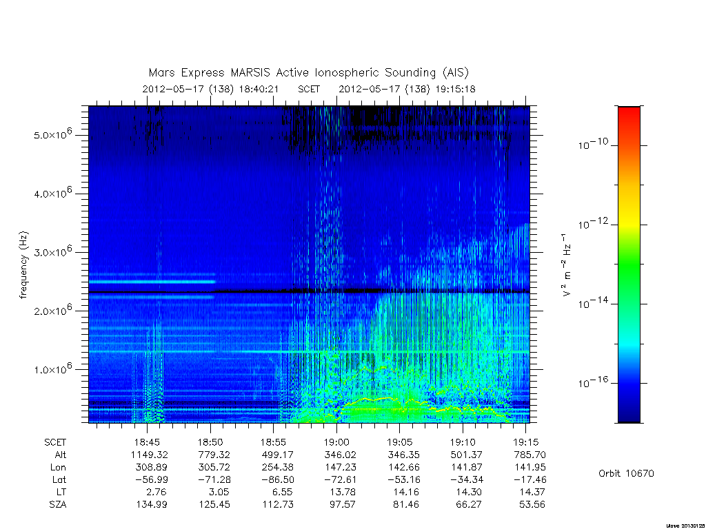Screen dimensions: 706x529
Task: Click the 10^-14 color bar label
Action: [x=593, y=303]
